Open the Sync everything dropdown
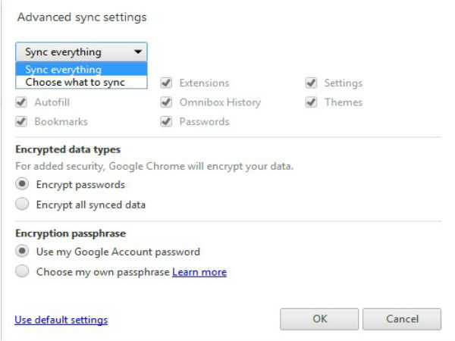455x341 pixels. [81, 52]
